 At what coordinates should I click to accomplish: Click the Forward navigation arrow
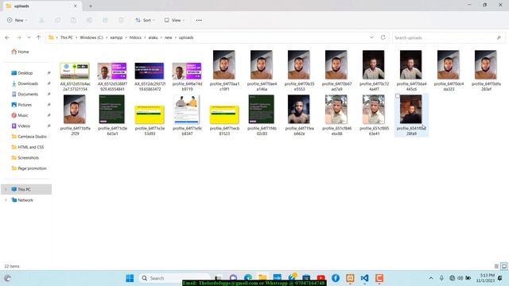(19, 37)
